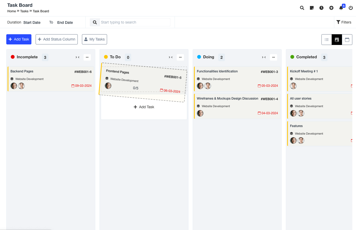356x230 pixels.
Task: Click the power logout icon
Action: click(x=351, y=8)
